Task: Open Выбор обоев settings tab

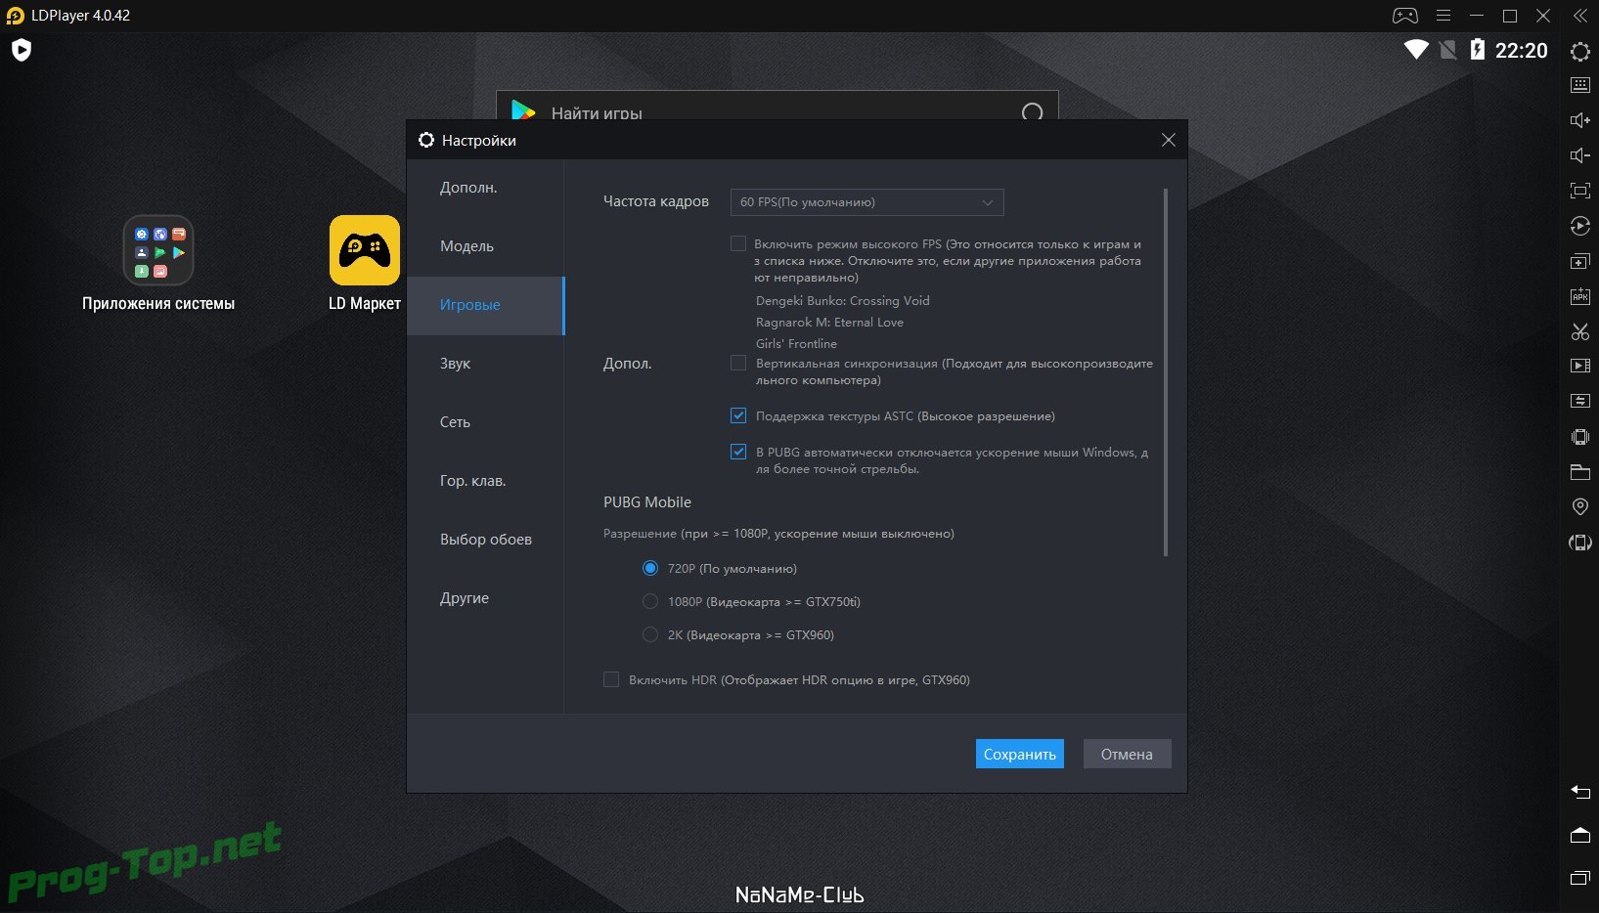Action: tap(485, 540)
